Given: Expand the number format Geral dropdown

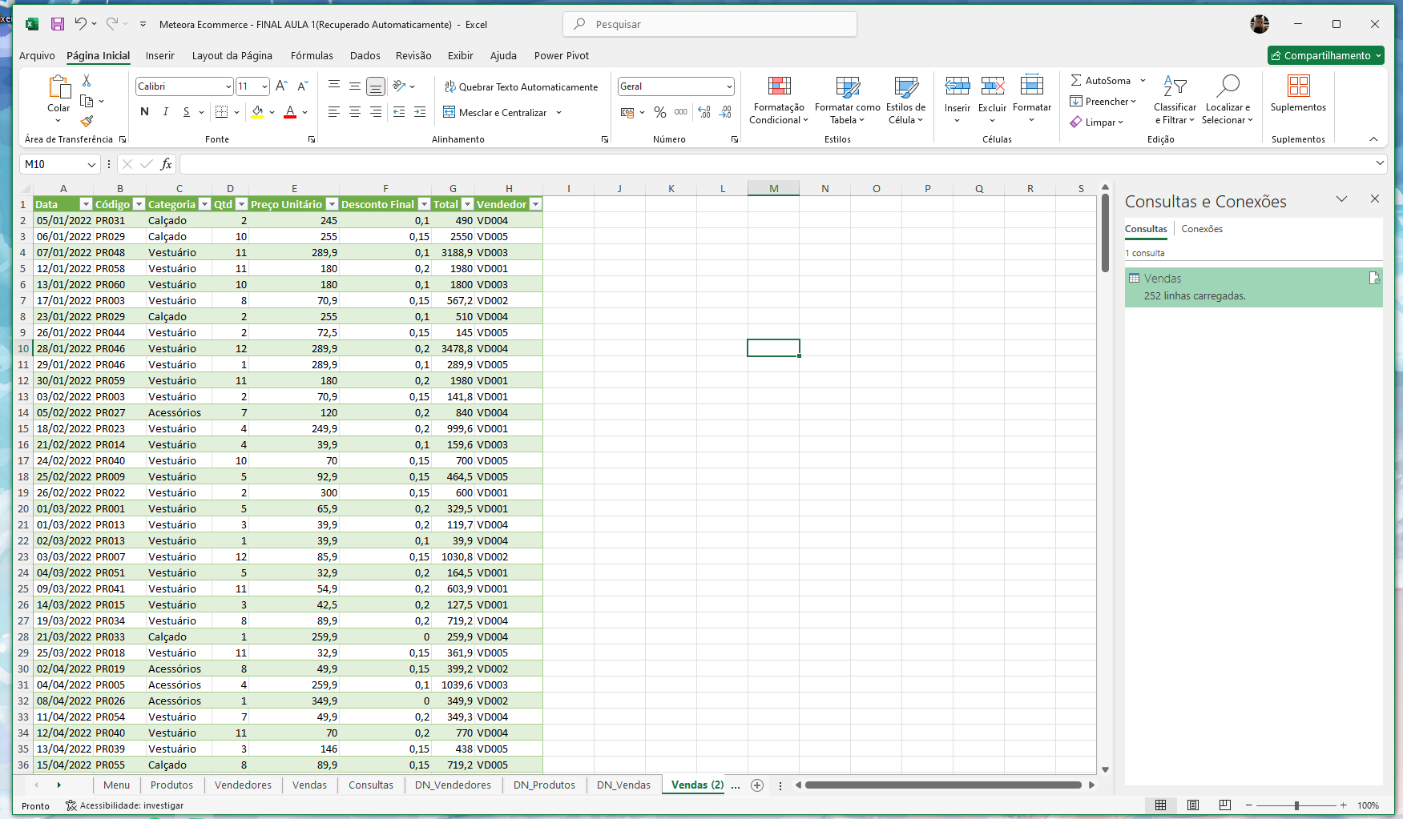Looking at the screenshot, I should [x=728, y=86].
